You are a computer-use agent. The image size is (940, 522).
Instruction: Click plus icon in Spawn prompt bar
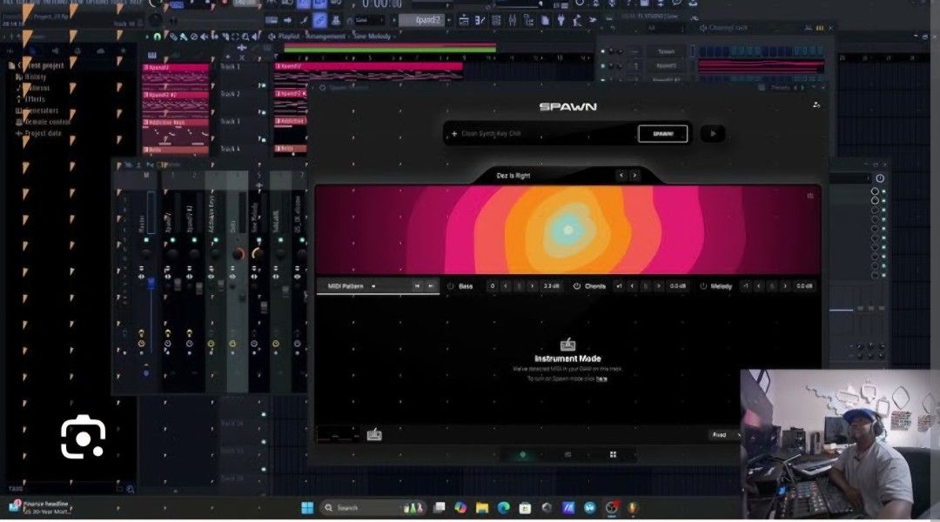click(453, 134)
